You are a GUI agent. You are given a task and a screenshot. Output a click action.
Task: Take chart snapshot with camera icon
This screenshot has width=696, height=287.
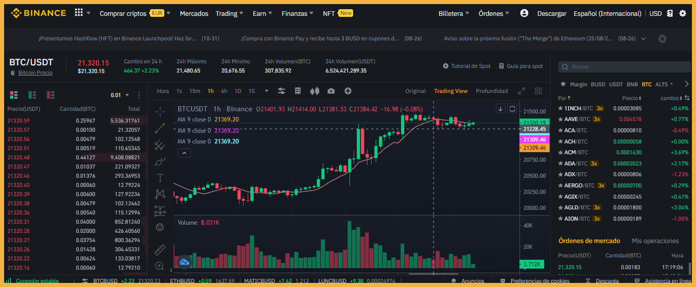click(x=331, y=91)
